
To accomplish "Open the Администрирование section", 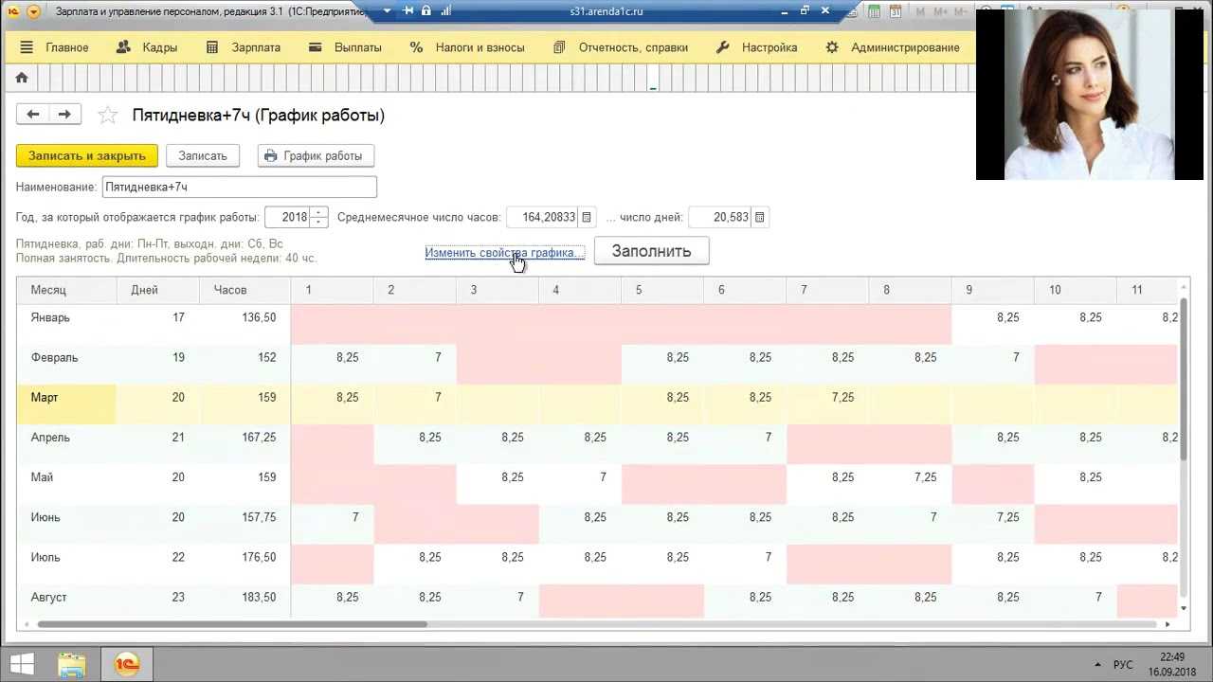I will point(893,47).
